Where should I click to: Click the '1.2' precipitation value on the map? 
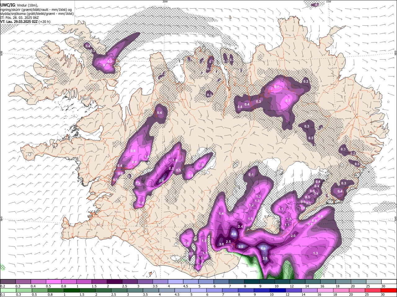tap(251, 205)
